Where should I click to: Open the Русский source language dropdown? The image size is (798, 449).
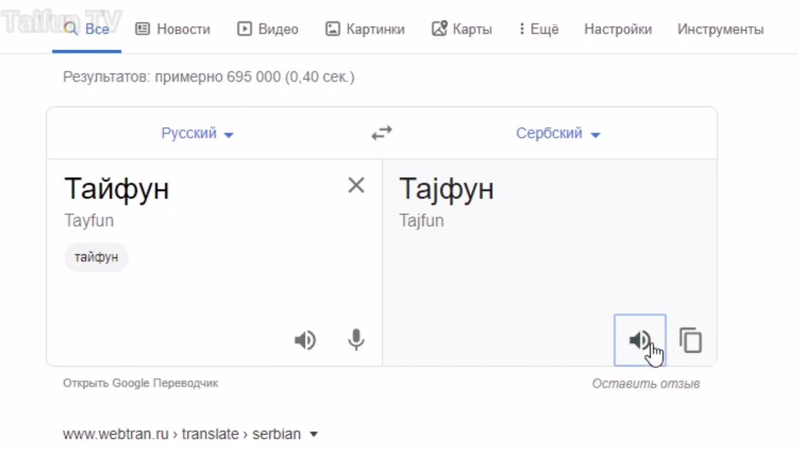(x=197, y=133)
